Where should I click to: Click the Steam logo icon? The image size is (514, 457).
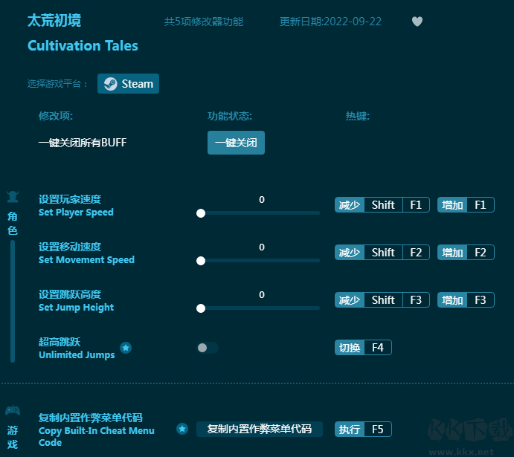[110, 84]
